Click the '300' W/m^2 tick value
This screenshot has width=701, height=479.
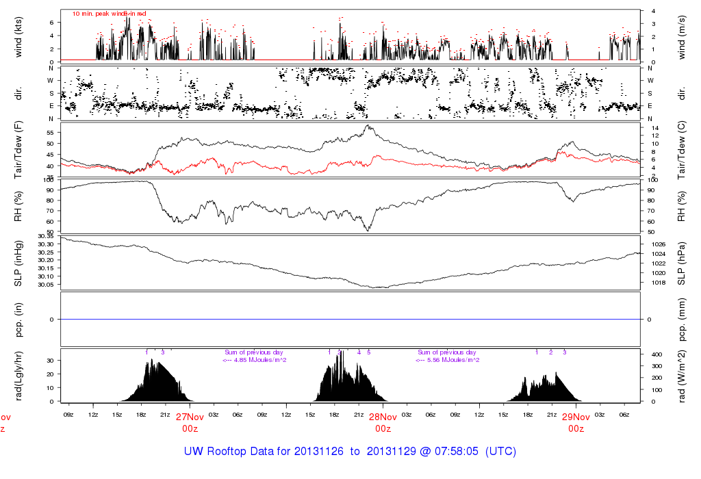click(x=657, y=366)
